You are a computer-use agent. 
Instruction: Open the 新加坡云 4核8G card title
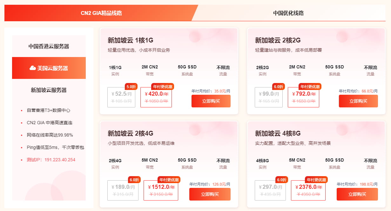pyautogui.click(x=278, y=133)
